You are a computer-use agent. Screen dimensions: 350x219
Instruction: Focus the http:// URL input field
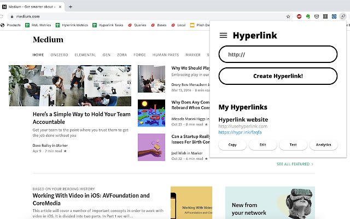click(278, 54)
